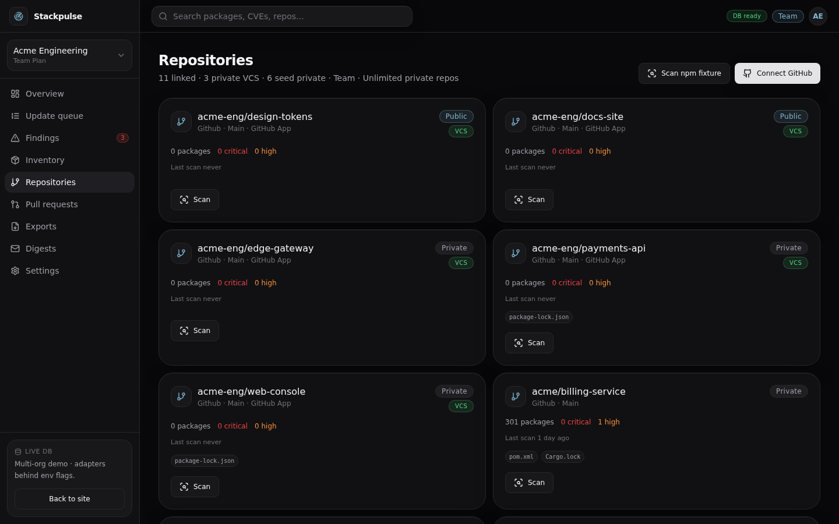Open Findings in the sidebar
This screenshot has width=839, height=524.
[x=69, y=138]
